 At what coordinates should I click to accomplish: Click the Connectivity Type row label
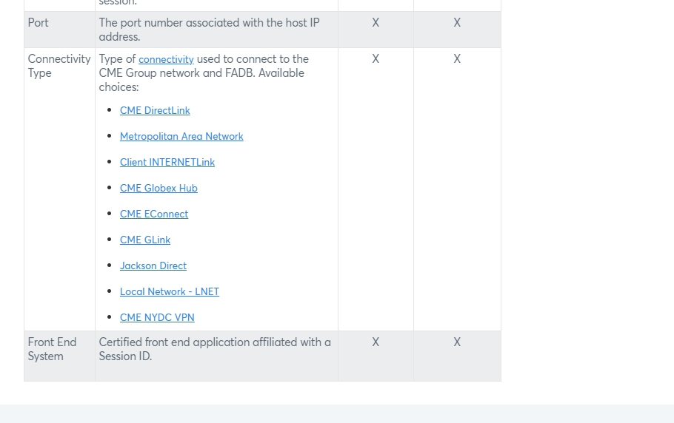pos(59,66)
